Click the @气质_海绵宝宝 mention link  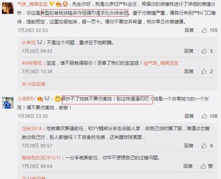pyautogui.click(x=161, y=63)
